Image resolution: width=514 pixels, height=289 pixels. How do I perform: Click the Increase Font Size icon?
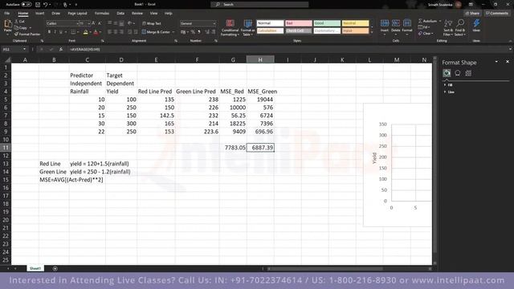click(93, 23)
